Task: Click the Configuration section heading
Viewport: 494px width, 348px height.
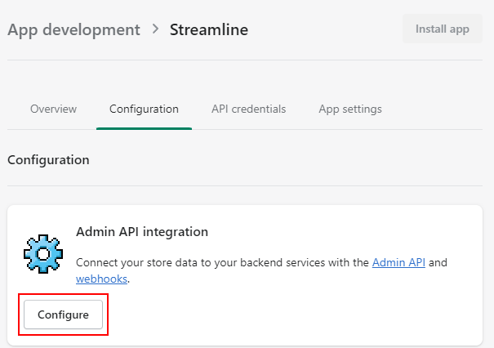Action: 48,160
